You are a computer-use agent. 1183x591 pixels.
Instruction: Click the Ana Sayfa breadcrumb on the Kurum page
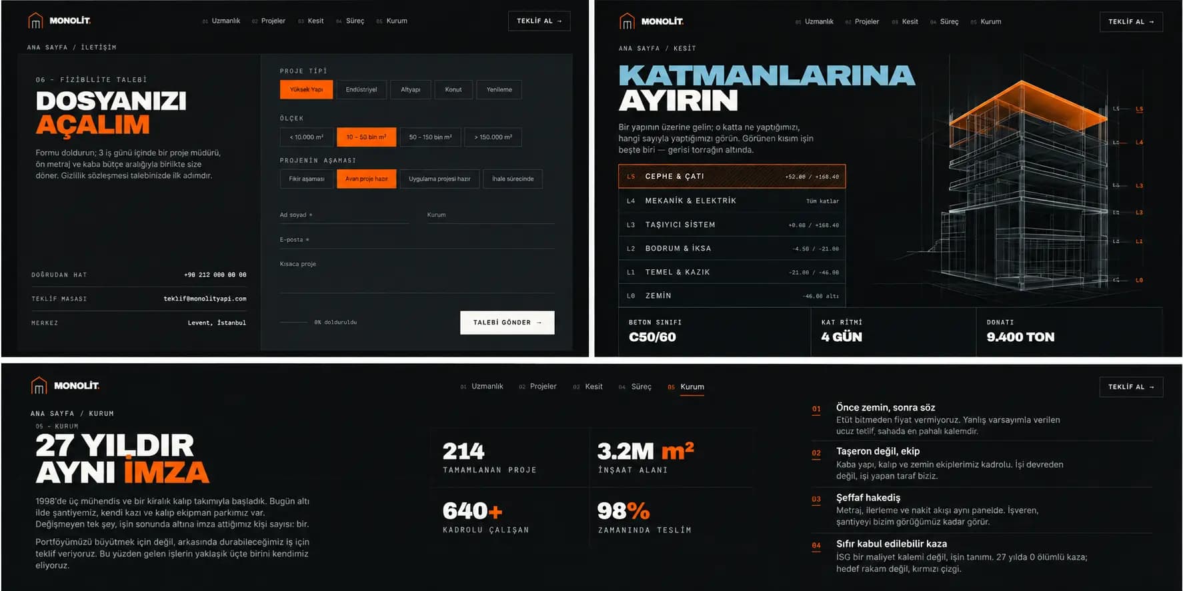click(52, 414)
